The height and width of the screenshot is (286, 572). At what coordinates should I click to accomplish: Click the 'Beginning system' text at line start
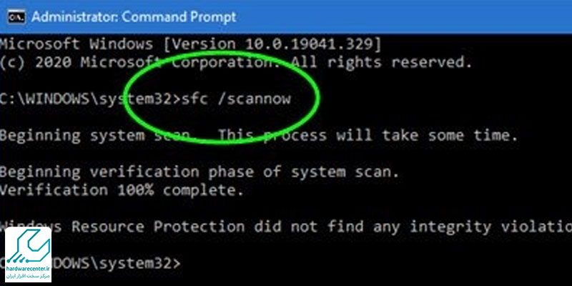(x=72, y=136)
